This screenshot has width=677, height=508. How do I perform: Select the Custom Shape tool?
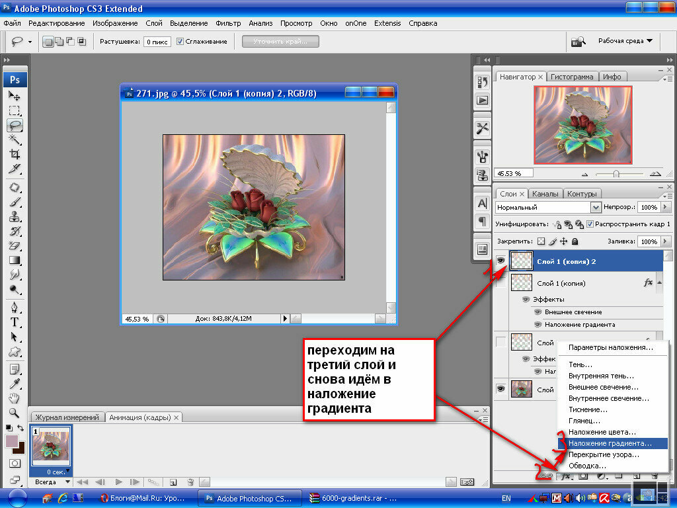click(x=15, y=352)
